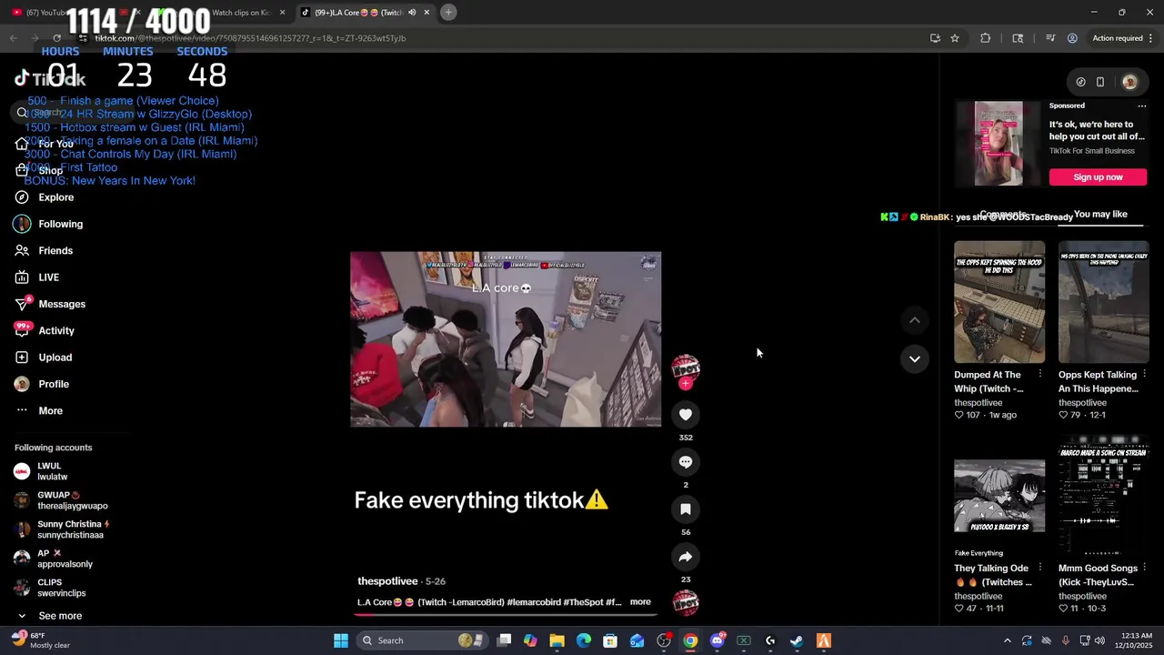Click the Sponsored ad thumbnail
The height and width of the screenshot is (655, 1164).
998,144
